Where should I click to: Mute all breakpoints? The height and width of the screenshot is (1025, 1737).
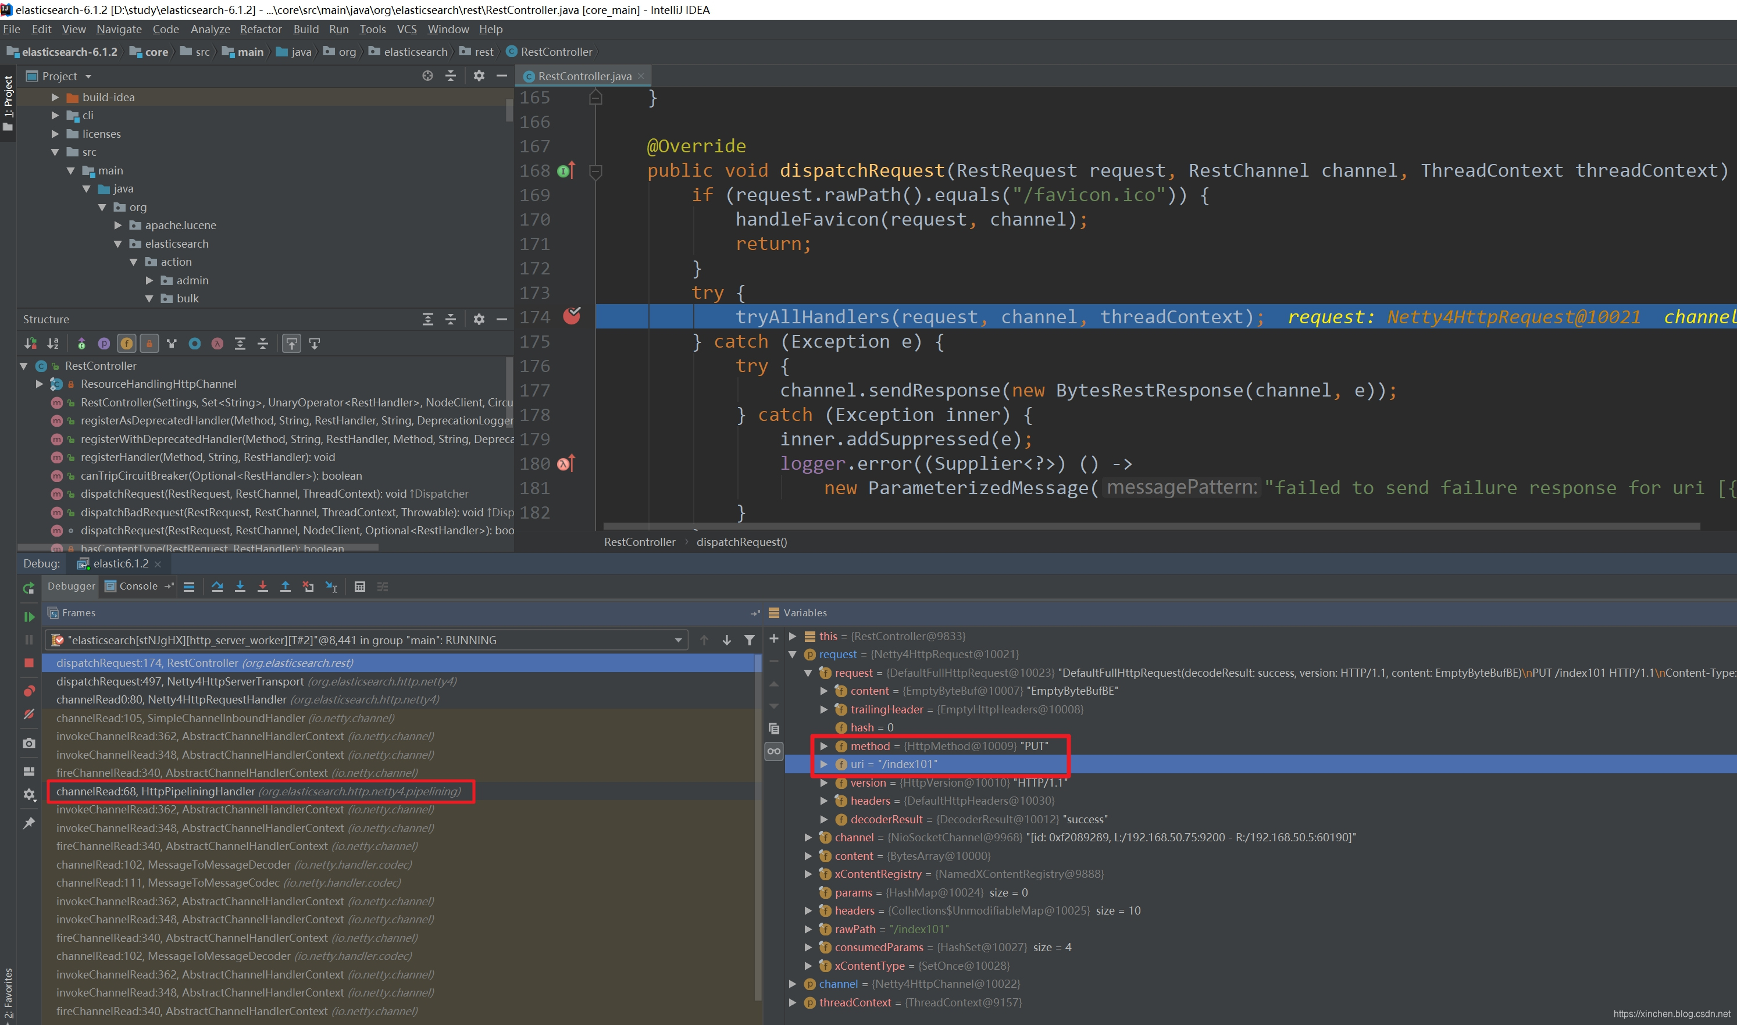[x=29, y=714]
